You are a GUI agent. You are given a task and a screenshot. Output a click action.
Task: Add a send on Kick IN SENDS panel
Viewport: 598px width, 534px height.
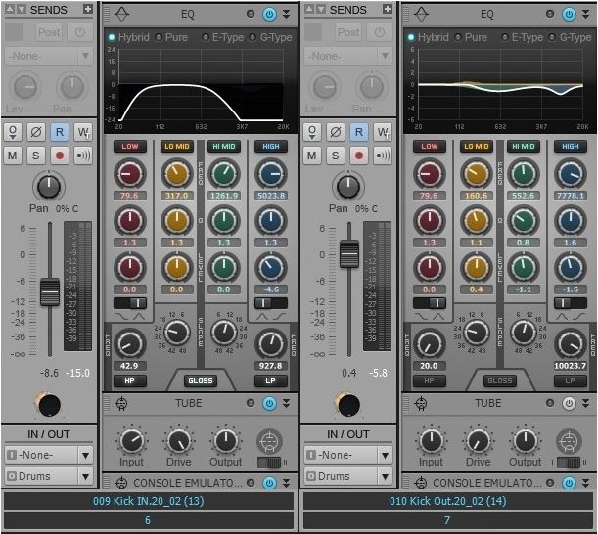tap(88, 9)
